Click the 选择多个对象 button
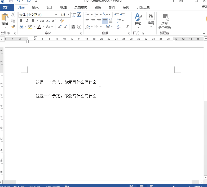 click(x=165, y=21)
